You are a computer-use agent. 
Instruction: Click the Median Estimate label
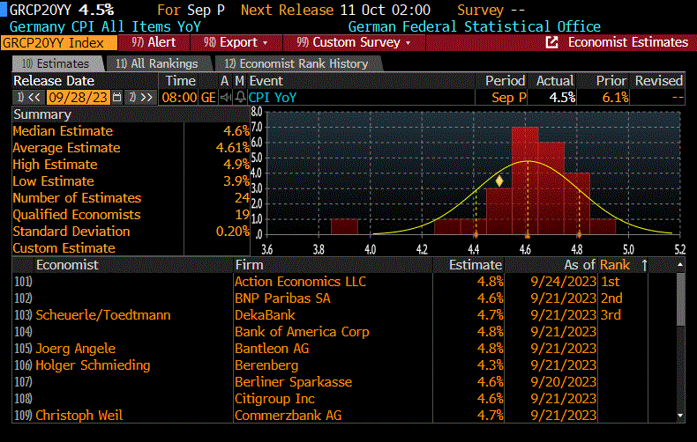[x=63, y=131]
